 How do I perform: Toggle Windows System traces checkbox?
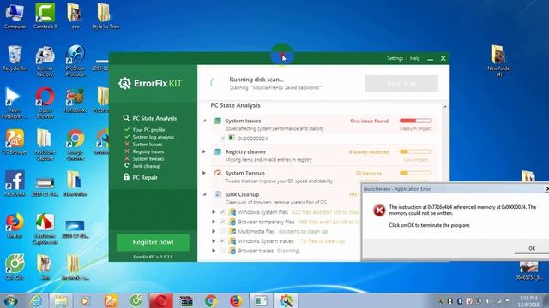[222, 241]
